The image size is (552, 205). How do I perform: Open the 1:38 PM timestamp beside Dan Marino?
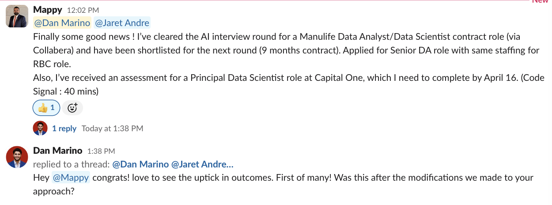tap(101, 152)
